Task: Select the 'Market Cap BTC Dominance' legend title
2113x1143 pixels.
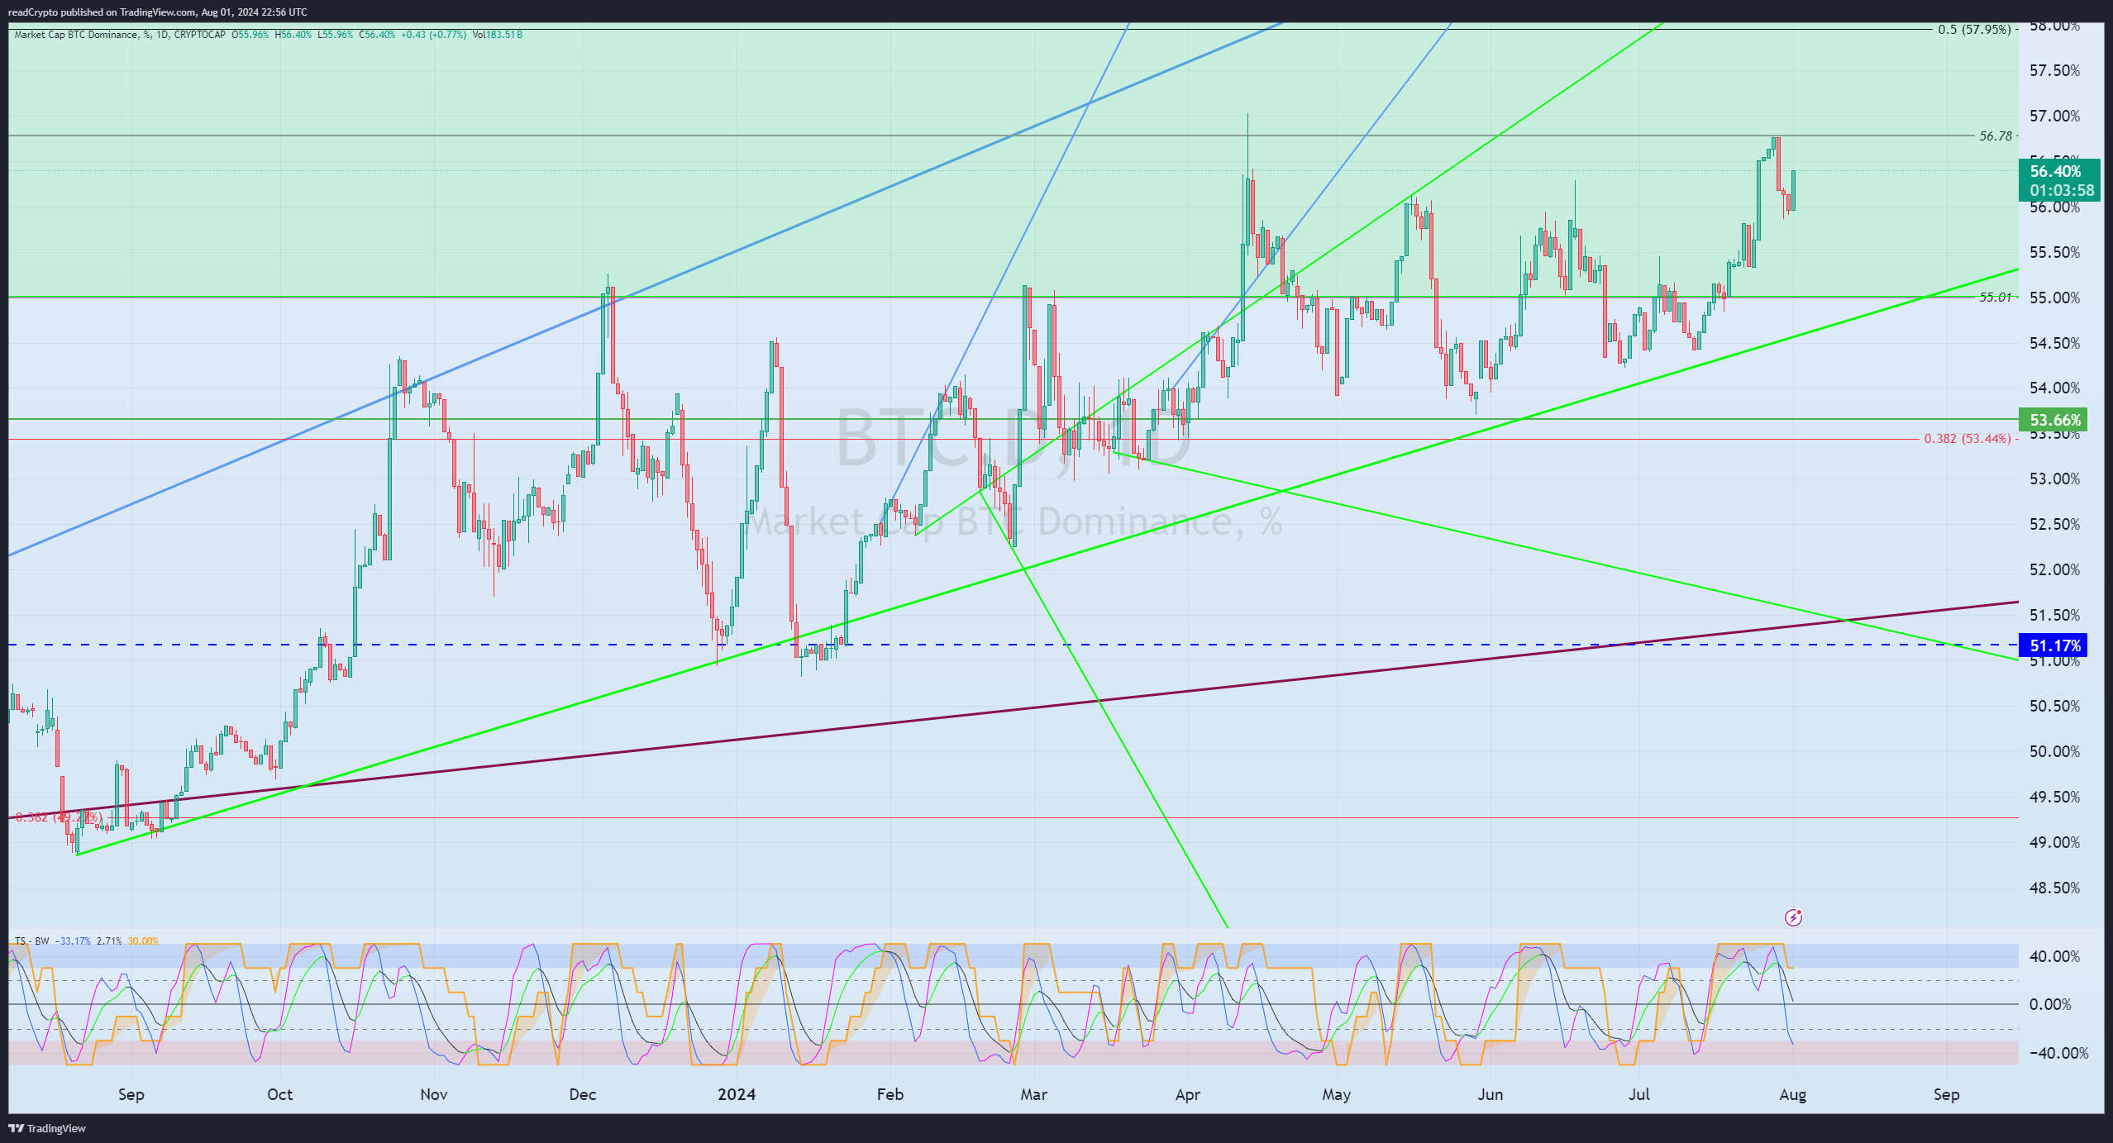Action: [76, 35]
